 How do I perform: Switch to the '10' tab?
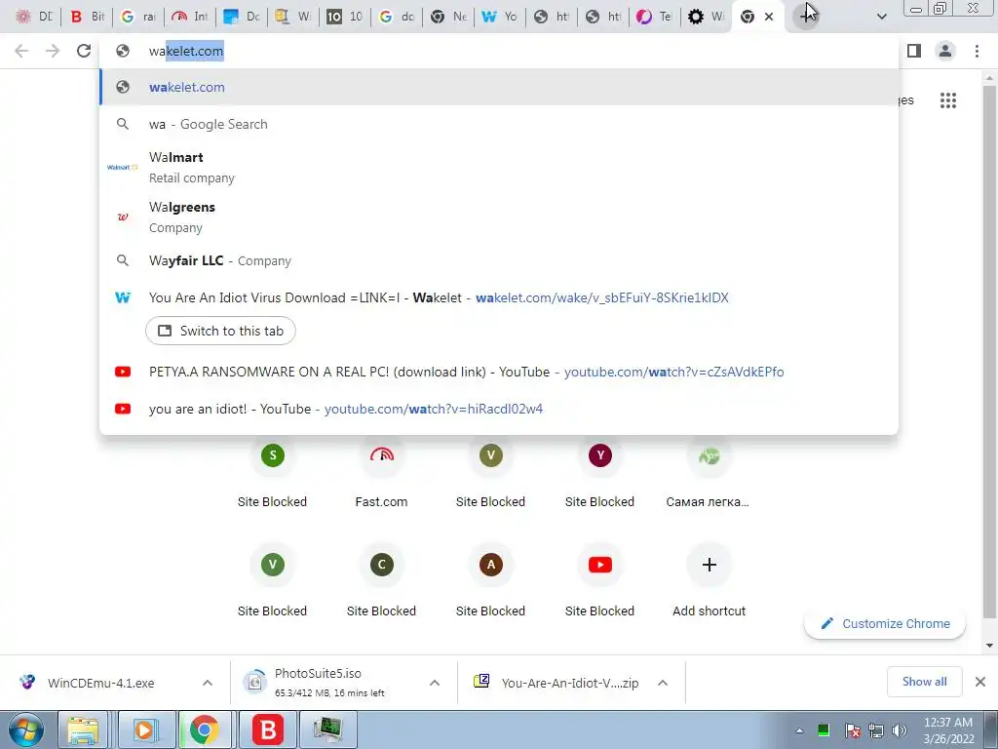(x=344, y=17)
